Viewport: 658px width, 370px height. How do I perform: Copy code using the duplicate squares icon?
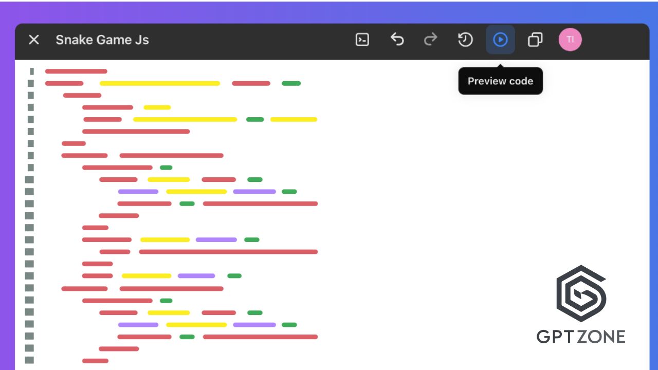click(x=535, y=40)
